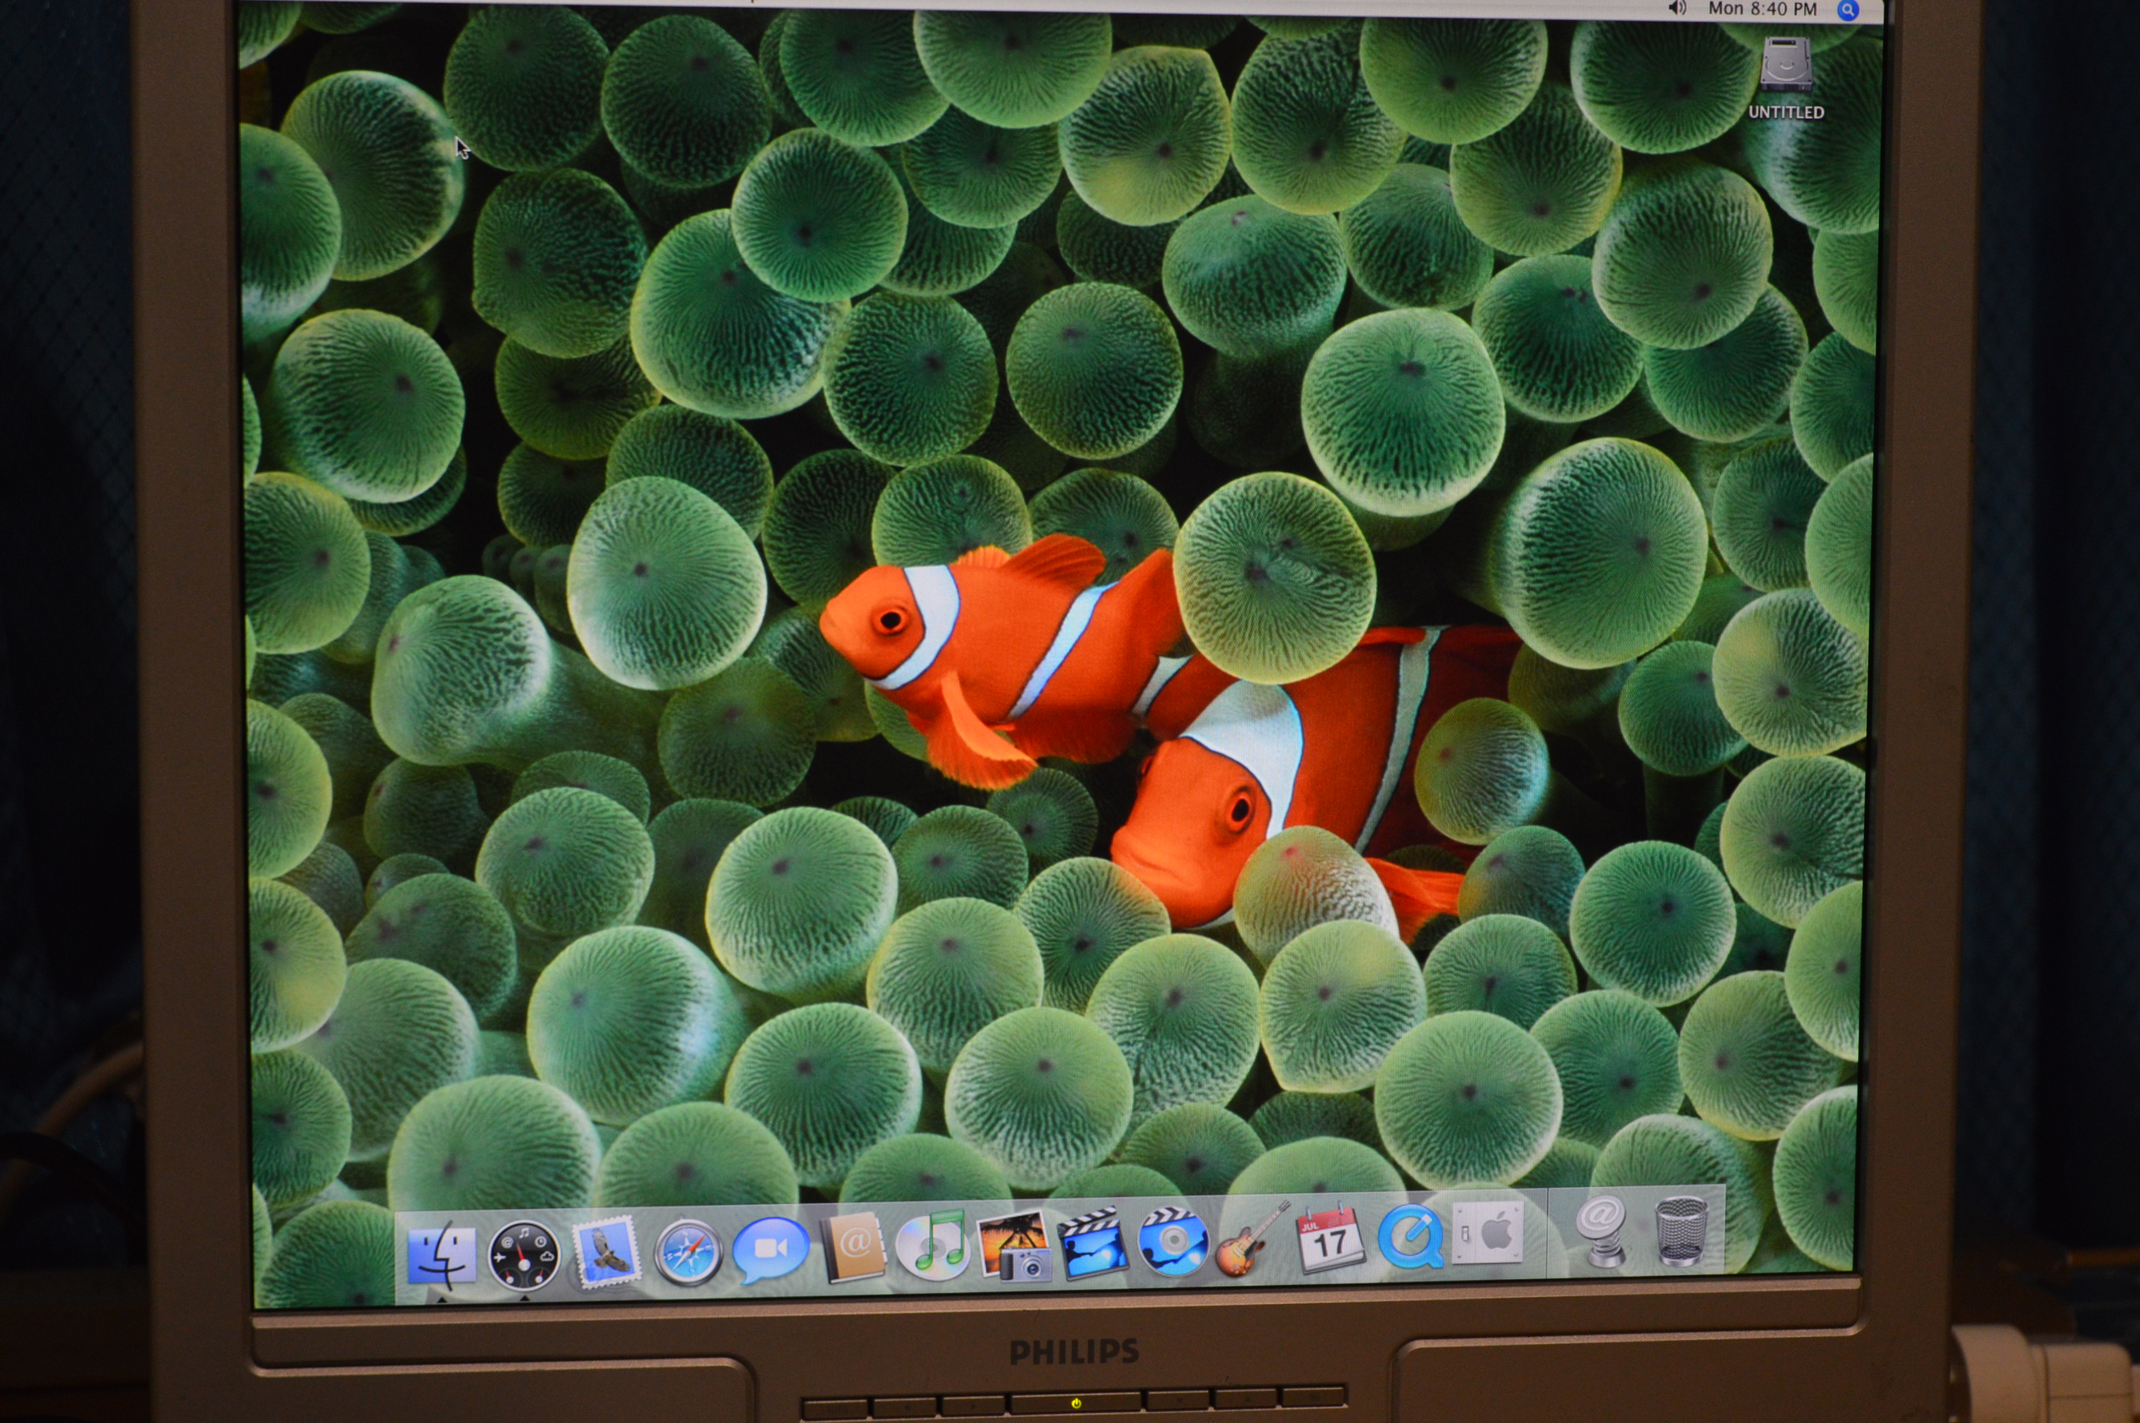Open iCal calendar icon showing 17
The height and width of the screenshot is (1423, 2140).
(x=1330, y=1239)
